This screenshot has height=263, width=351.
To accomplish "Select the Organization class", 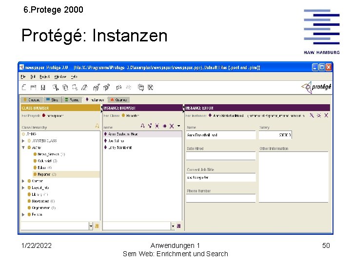I will [x=41, y=208].
